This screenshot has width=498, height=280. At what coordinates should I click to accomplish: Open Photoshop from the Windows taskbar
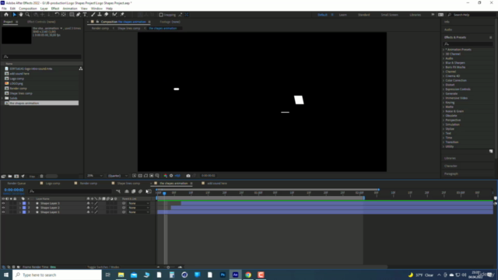tap(223, 275)
